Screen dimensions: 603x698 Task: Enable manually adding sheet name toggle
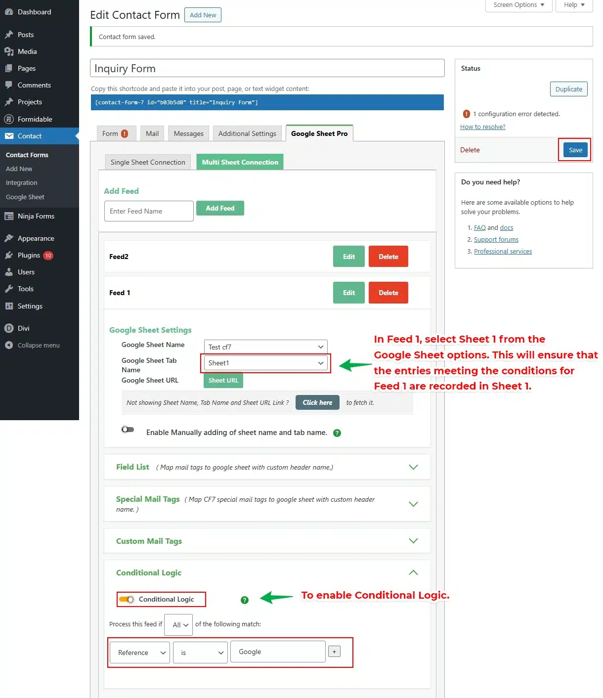[128, 430]
